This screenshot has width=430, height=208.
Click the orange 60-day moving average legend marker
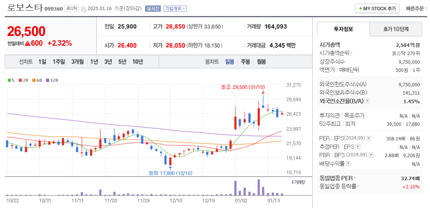point(34,80)
